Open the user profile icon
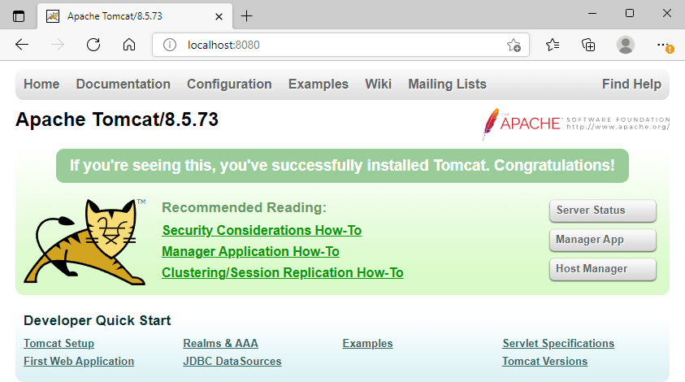685x382 pixels. [x=625, y=45]
